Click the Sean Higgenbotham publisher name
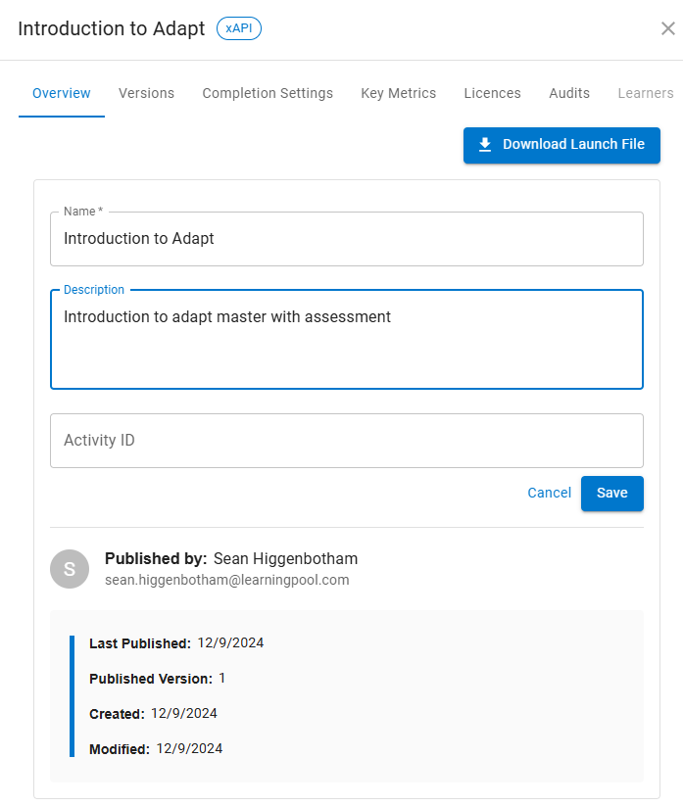Image resolution: width=683 pixels, height=806 pixels. pos(285,558)
